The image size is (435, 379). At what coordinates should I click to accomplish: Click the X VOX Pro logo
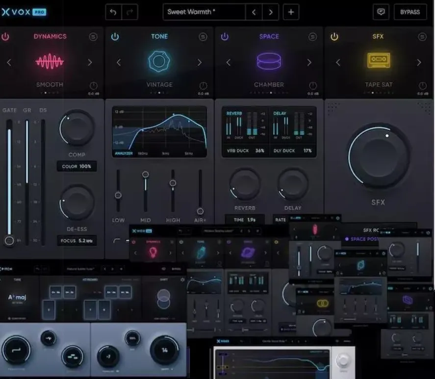(x=24, y=12)
